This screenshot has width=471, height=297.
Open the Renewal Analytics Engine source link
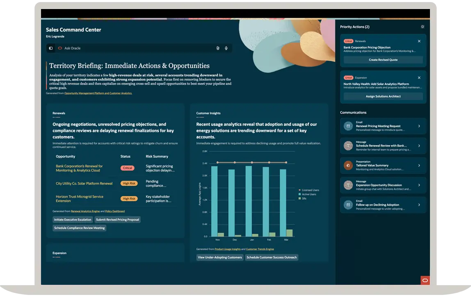[x=85, y=211]
